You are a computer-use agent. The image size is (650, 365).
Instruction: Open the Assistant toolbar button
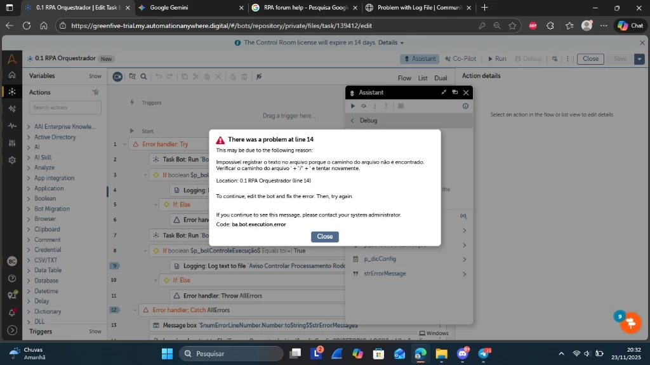pos(420,58)
